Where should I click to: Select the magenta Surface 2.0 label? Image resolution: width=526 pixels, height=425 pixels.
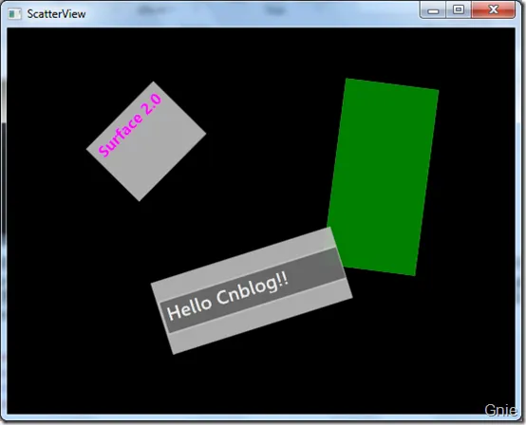(x=130, y=125)
